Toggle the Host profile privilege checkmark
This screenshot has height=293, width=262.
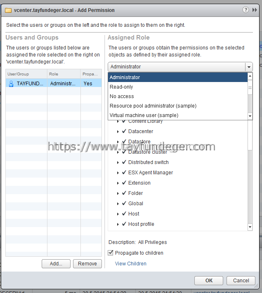pyautogui.click(x=124, y=224)
